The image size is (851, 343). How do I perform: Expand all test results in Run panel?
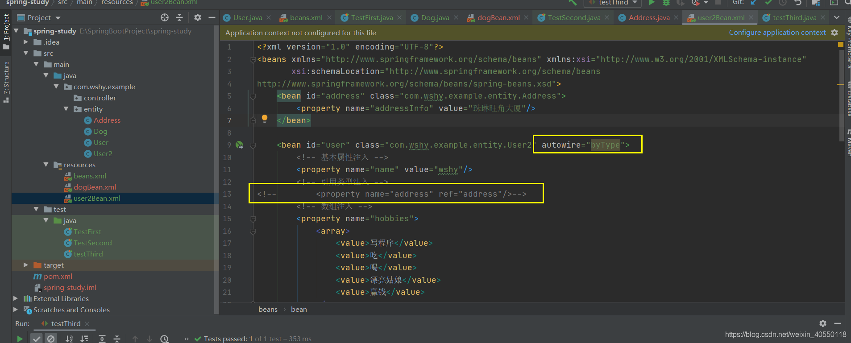[x=102, y=339]
